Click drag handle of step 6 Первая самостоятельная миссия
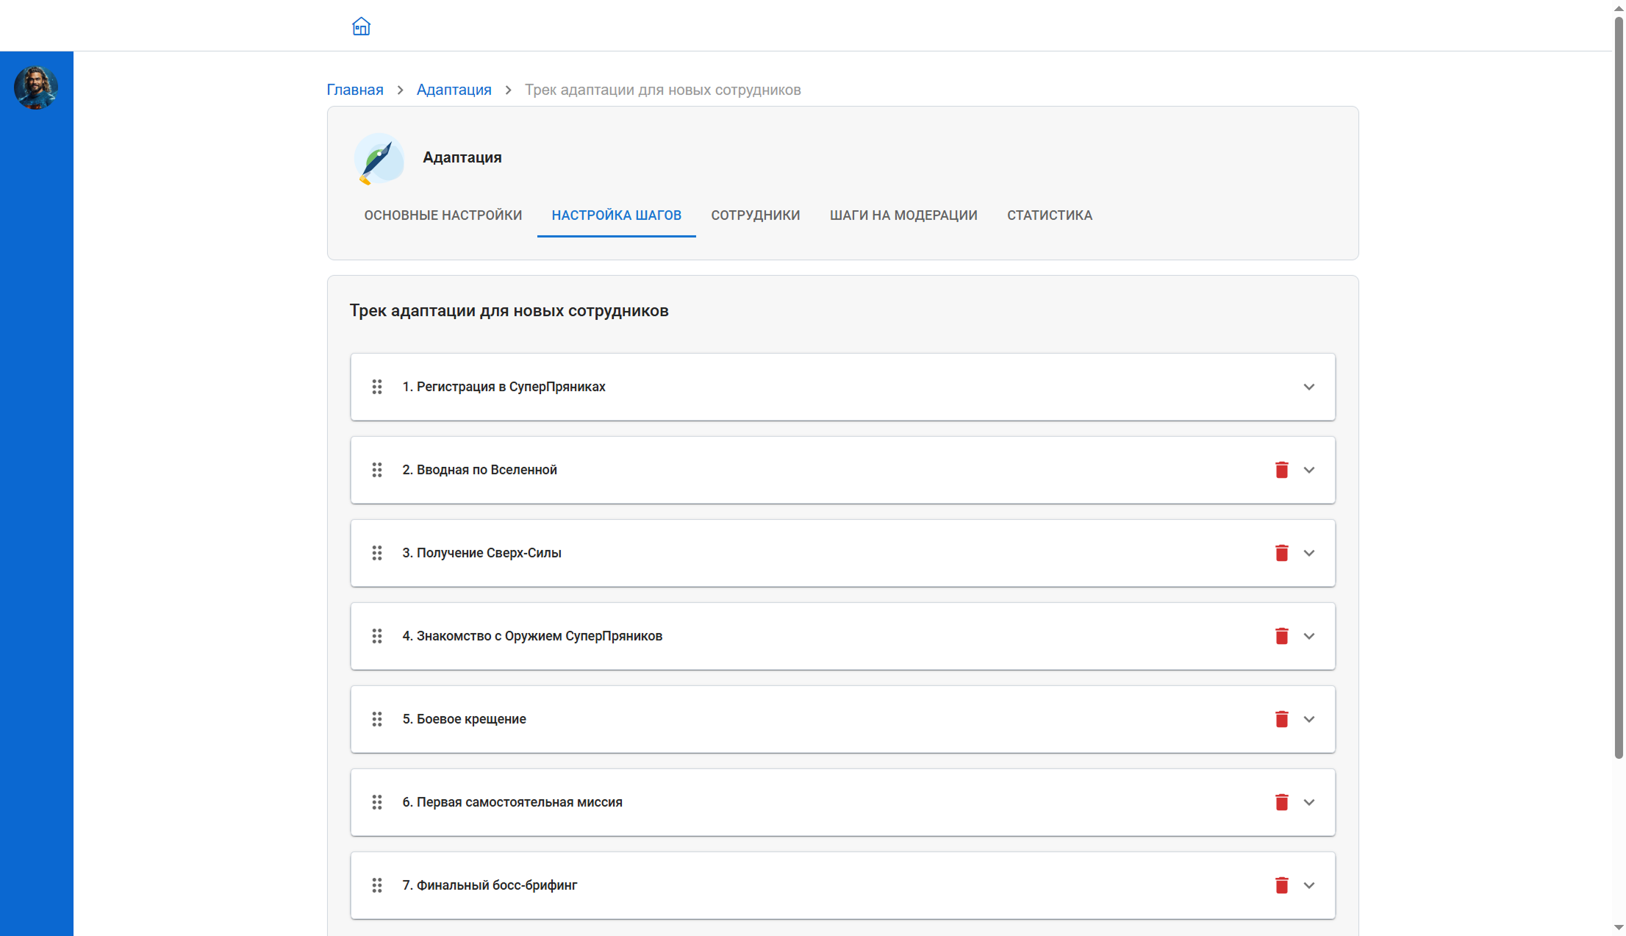 point(377,802)
